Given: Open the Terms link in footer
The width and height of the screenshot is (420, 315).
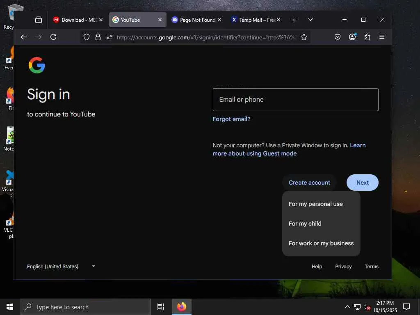Looking at the screenshot, I should 372,267.
